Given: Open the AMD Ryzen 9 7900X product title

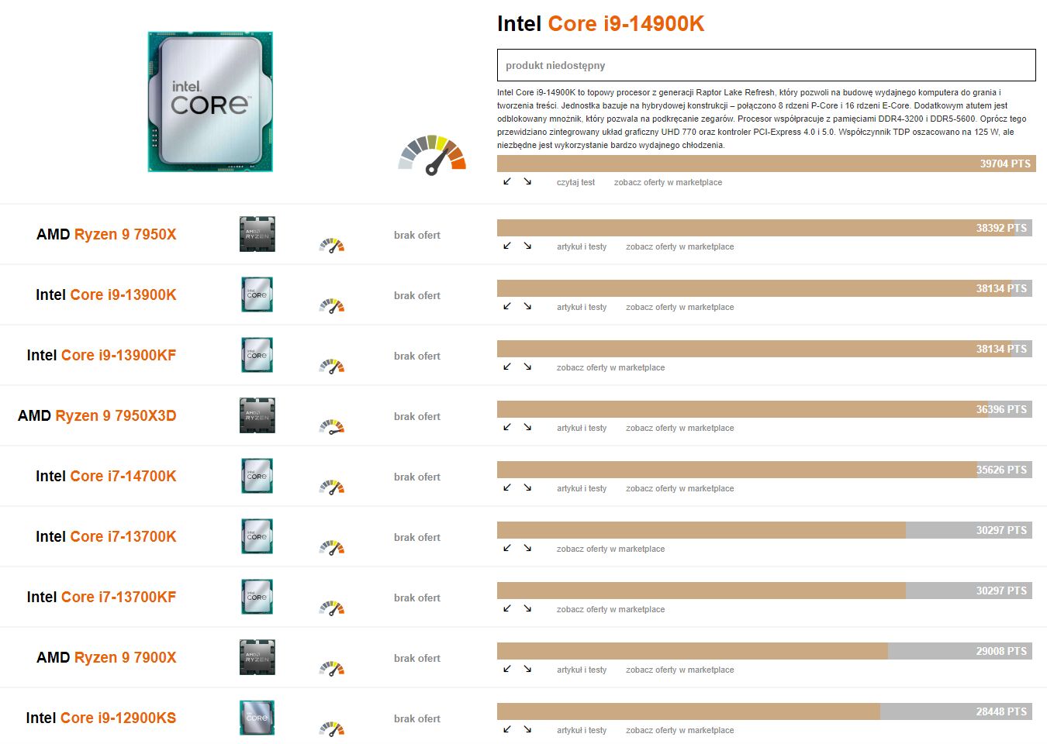Looking at the screenshot, I should tap(106, 657).
